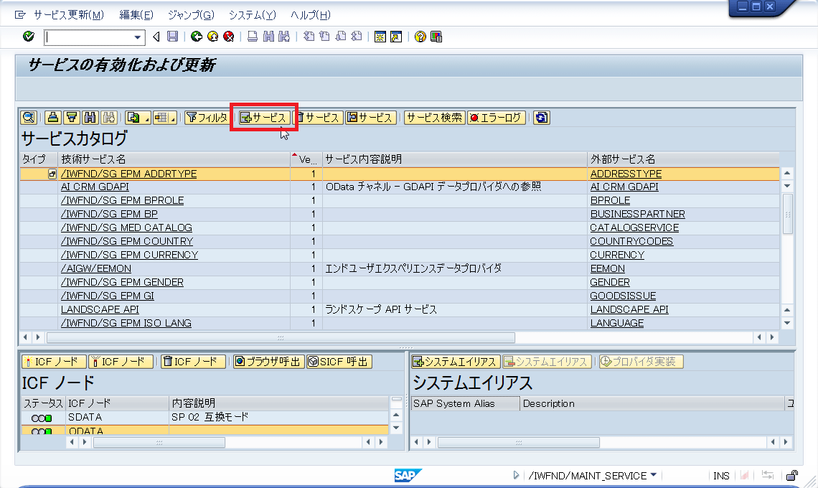Screen dimensions: 818x488
Task: Click the Save floppy disk icon
Action: pyautogui.click(x=172, y=37)
